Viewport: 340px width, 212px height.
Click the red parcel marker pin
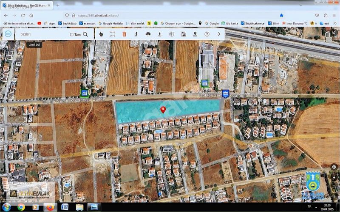[x=163, y=110]
